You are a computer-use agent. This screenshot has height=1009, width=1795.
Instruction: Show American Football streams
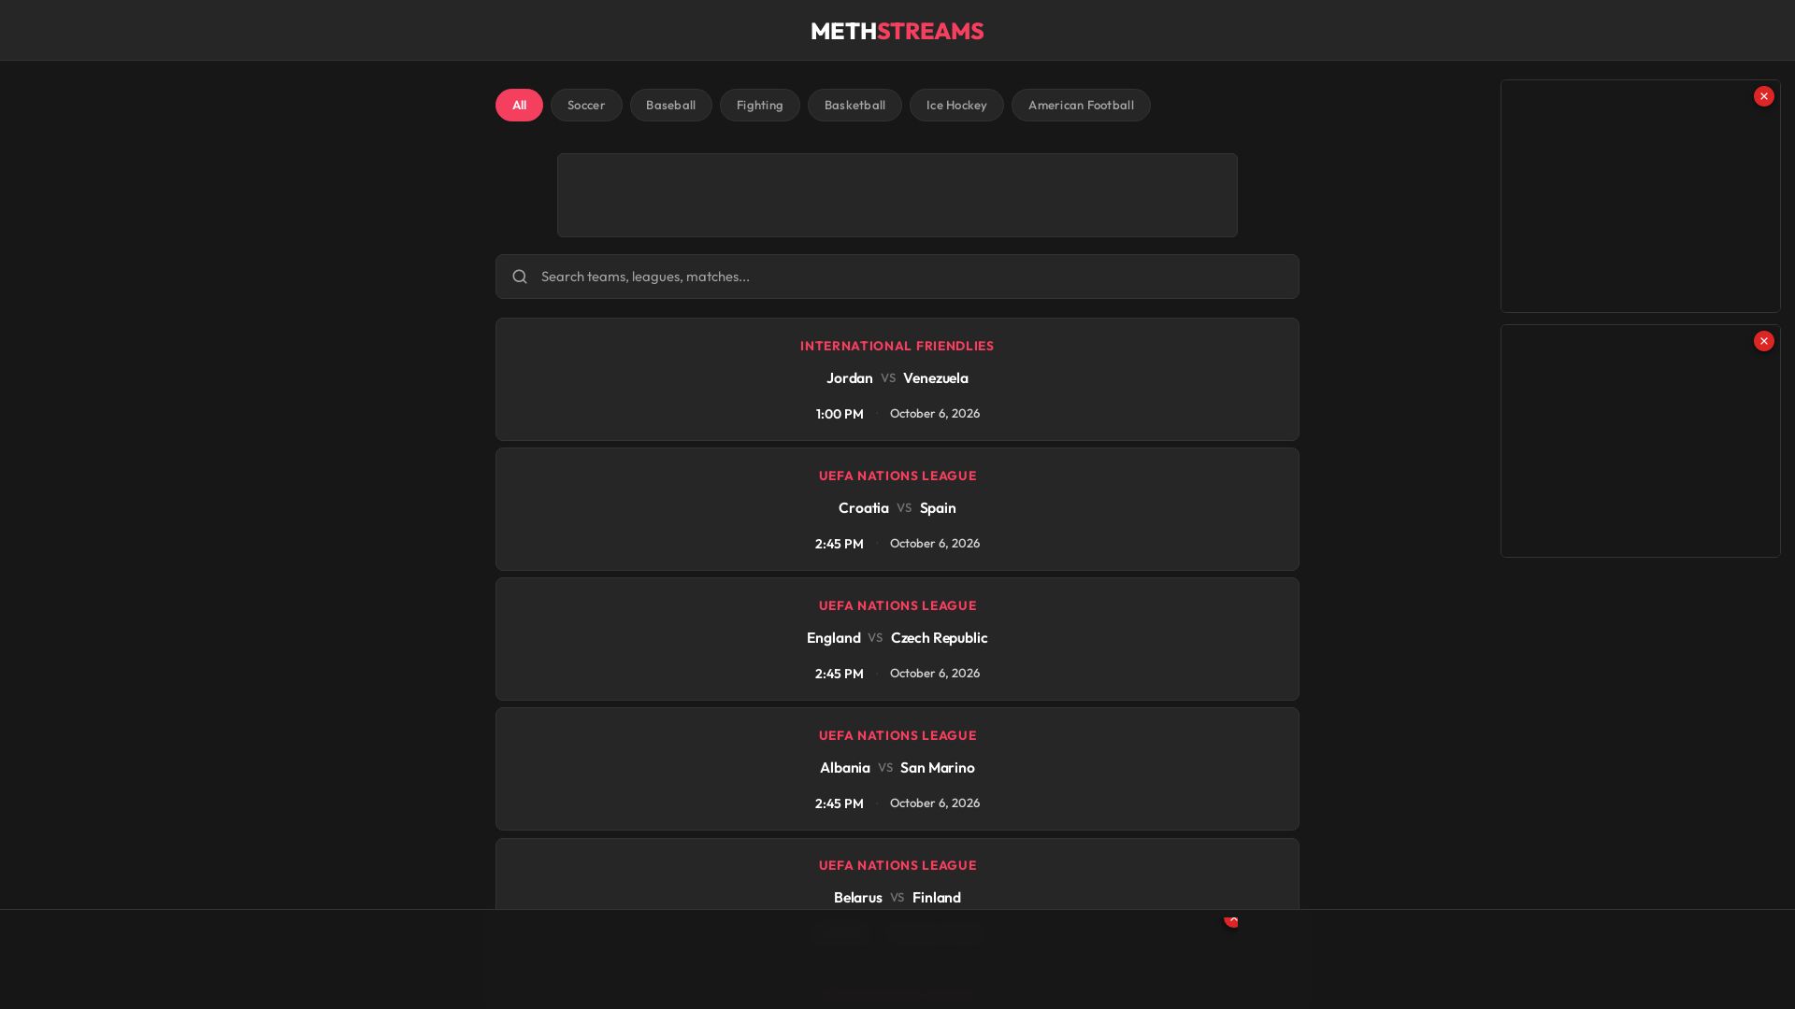point(1081,105)
